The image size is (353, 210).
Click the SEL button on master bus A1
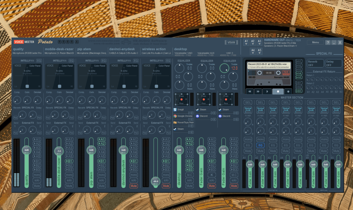248,102
